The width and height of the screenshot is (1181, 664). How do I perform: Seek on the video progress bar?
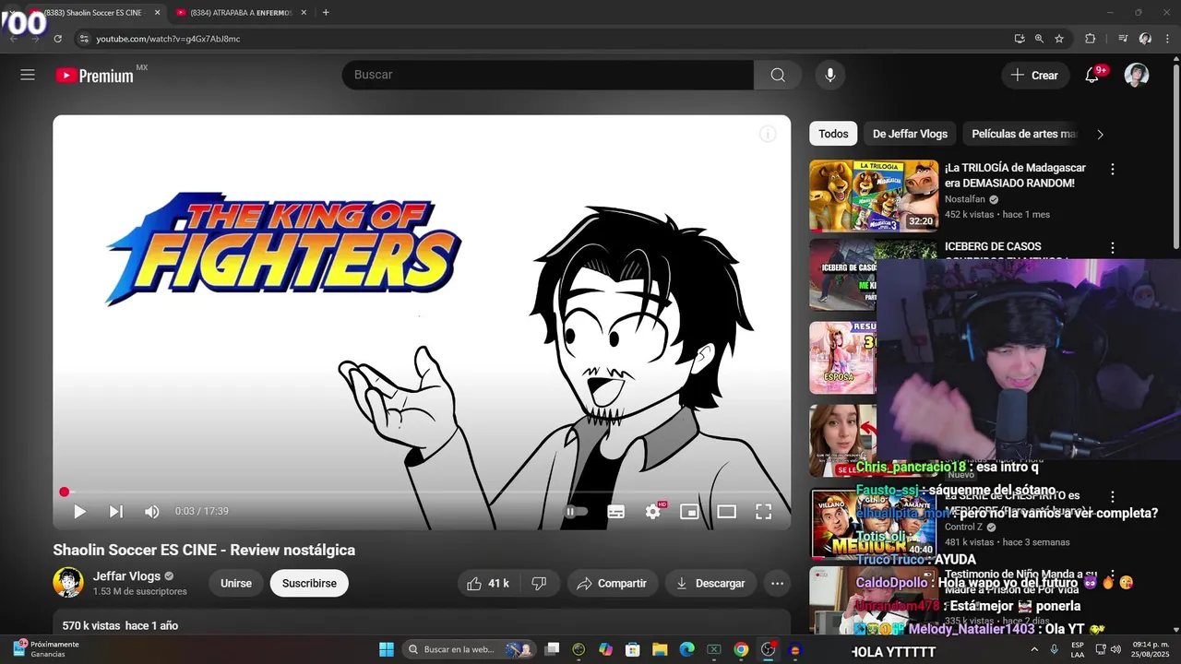pos(422,492)
